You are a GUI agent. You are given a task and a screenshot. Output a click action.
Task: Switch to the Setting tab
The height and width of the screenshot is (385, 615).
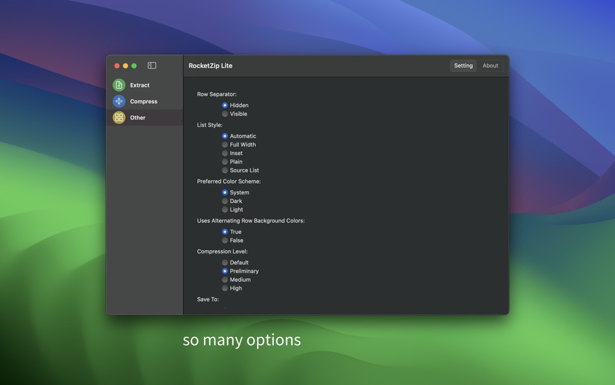pyautogui.click(x=464, y=65)
